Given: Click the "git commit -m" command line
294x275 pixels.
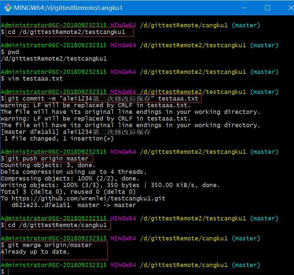Looking at the screenshot, I should tap(103, 99).
